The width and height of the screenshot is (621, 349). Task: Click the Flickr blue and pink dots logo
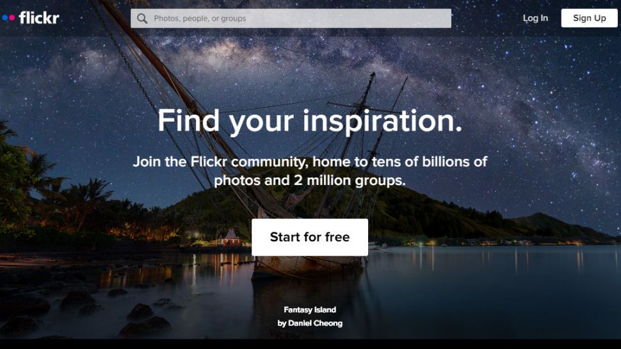[8, 18]
